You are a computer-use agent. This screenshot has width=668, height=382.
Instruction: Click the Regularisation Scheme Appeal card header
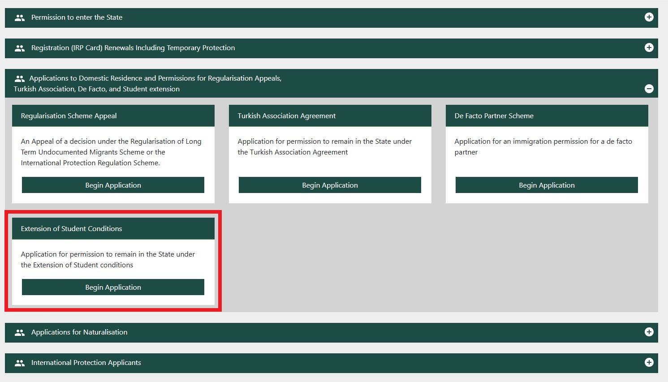69,116
